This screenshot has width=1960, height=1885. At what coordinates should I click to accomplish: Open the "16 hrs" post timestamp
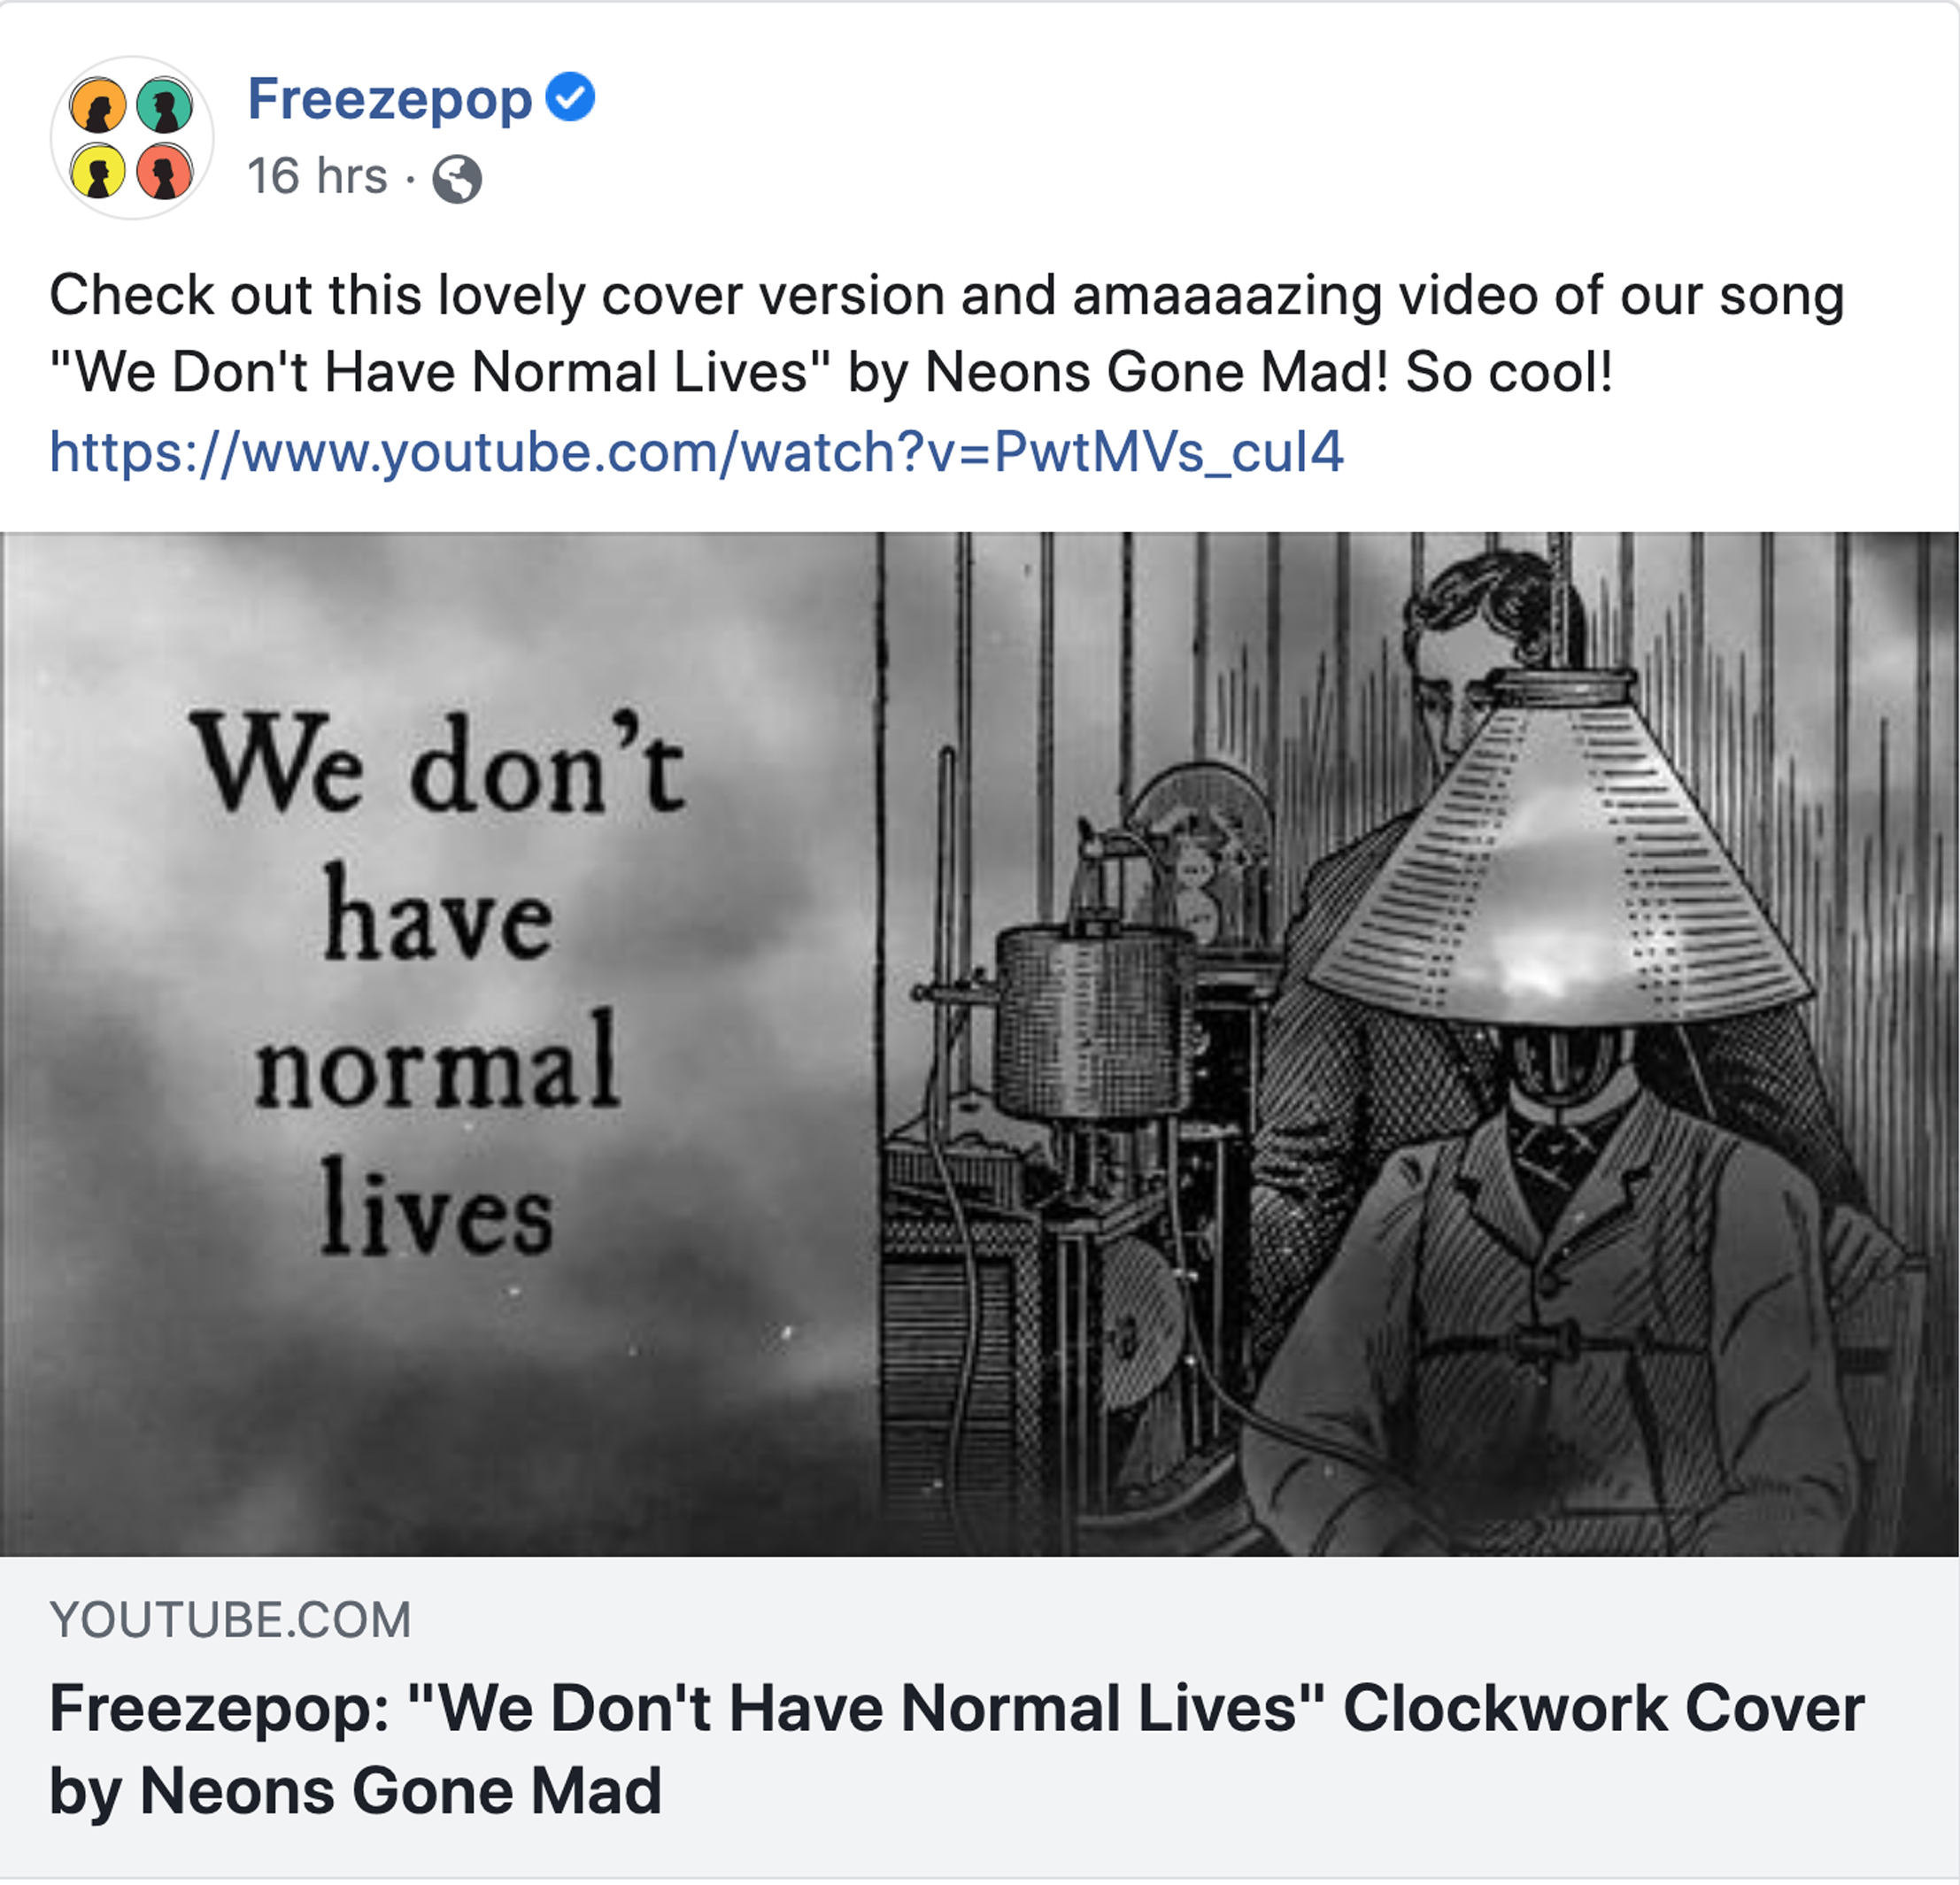coord(317,177)
